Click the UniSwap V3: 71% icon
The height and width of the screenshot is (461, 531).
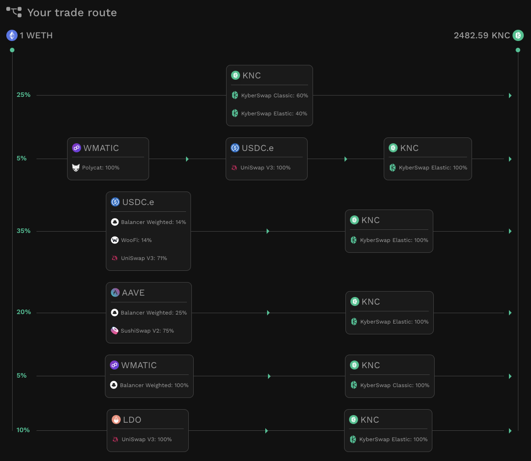click(115, 258)
